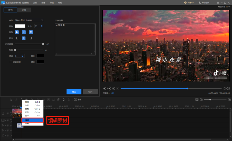Change the 16:9 aspect ratio setting
Screen dimensions: 232x141
click(113, 93)
